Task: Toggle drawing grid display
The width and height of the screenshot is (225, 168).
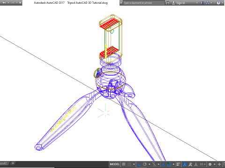Action: coord(124,164)
